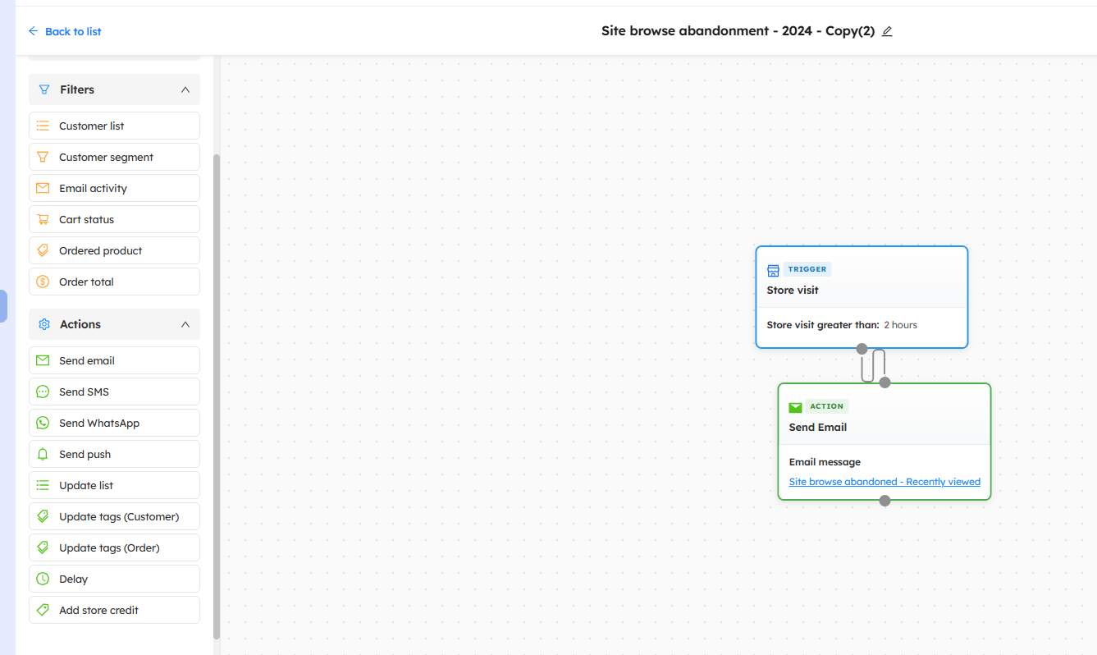Open the Site browse abandoned email link
Image resolution: width=1097 pixels, height=655 pixels.
pyautogui.click(x=884, y=482)
